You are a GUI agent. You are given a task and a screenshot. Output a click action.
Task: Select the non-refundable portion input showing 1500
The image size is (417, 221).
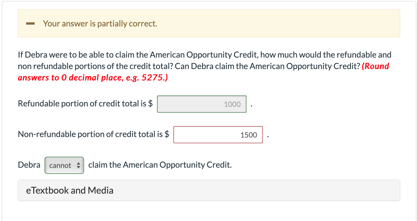(218, 135)
